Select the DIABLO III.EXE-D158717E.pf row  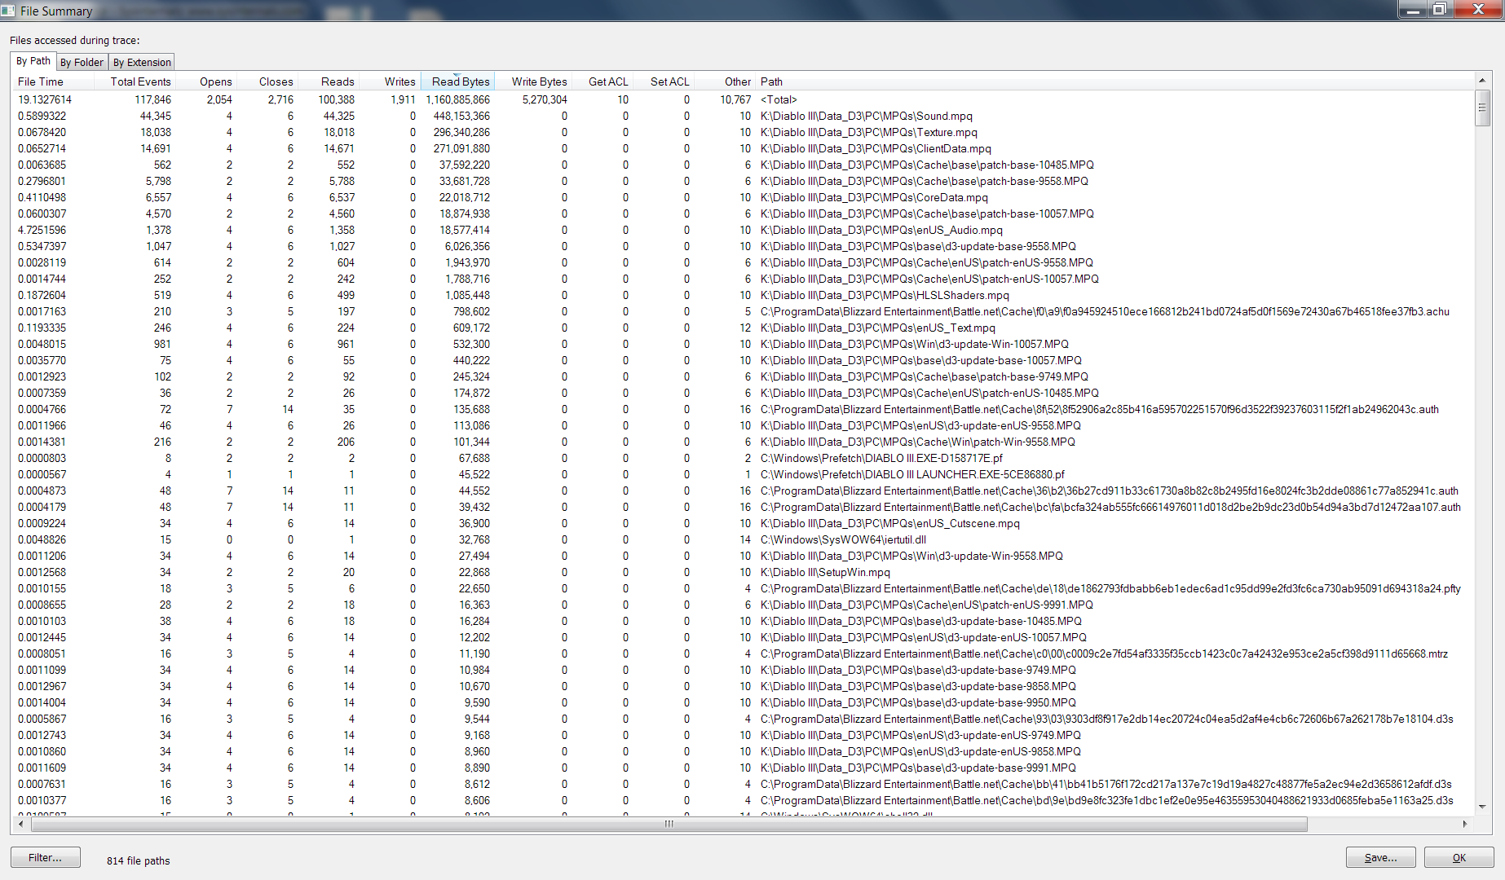tap(744, 458)
